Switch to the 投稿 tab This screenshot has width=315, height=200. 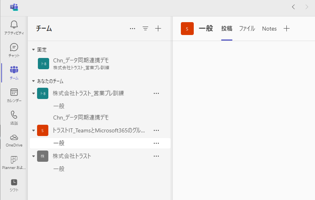[x=227, y=29]
